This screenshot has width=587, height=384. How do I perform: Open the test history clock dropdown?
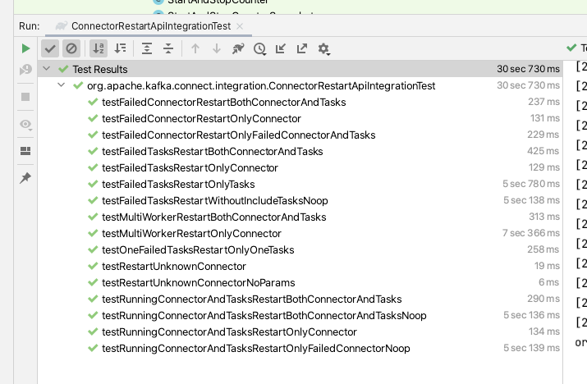(259, 48)
